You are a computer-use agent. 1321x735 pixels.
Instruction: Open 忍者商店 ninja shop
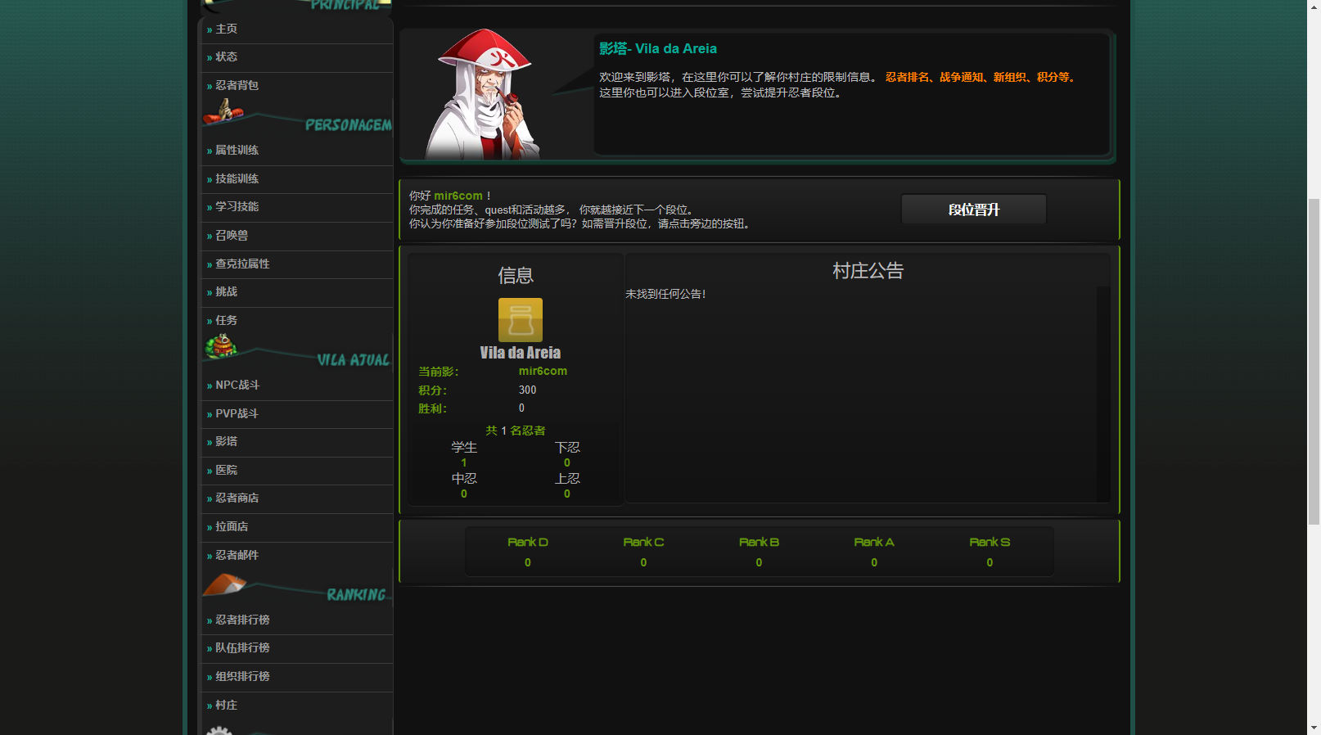click(237, 498)
